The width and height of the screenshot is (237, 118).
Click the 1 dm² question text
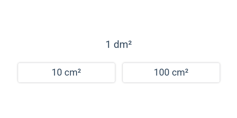119,45
